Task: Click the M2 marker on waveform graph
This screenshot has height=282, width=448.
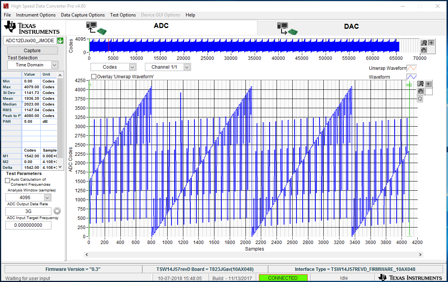Action: tap(409, 85)
